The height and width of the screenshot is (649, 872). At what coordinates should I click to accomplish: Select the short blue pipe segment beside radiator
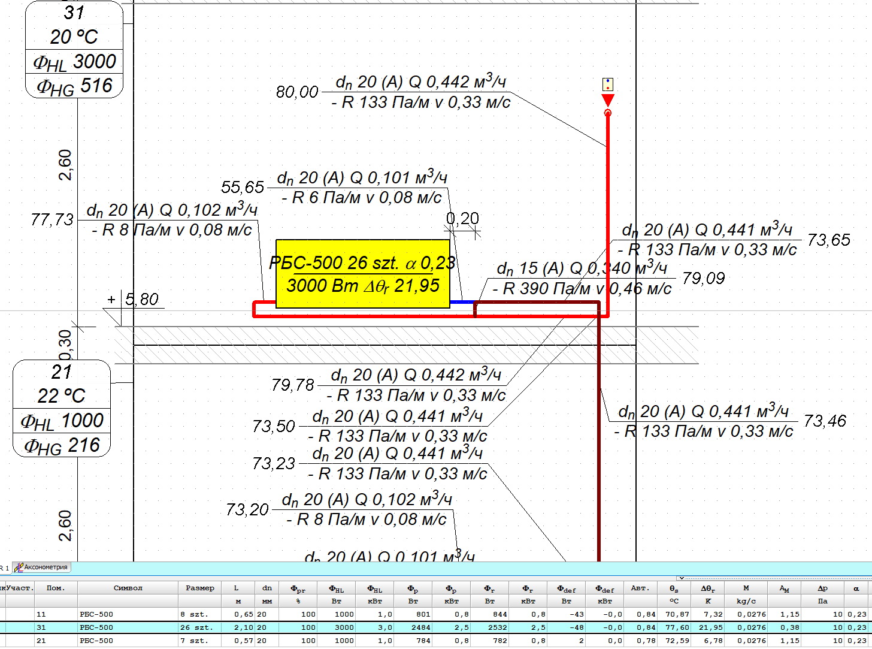coord(462,302)
